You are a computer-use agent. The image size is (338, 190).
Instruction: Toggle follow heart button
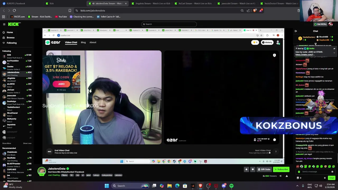[253, 169]
